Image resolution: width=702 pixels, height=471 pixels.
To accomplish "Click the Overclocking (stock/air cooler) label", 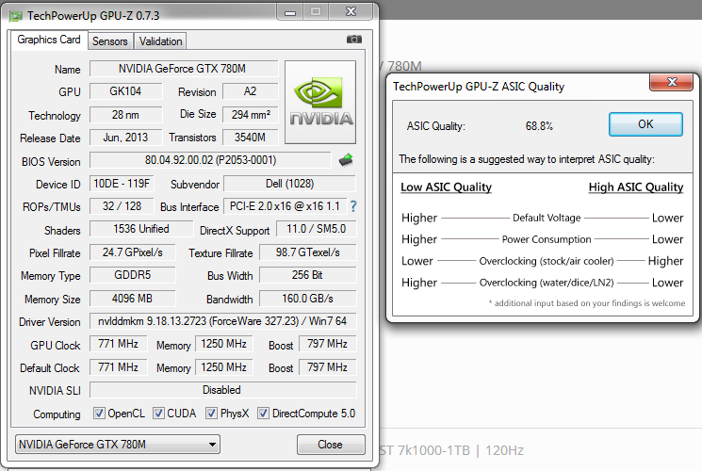I will pos(547,261).
